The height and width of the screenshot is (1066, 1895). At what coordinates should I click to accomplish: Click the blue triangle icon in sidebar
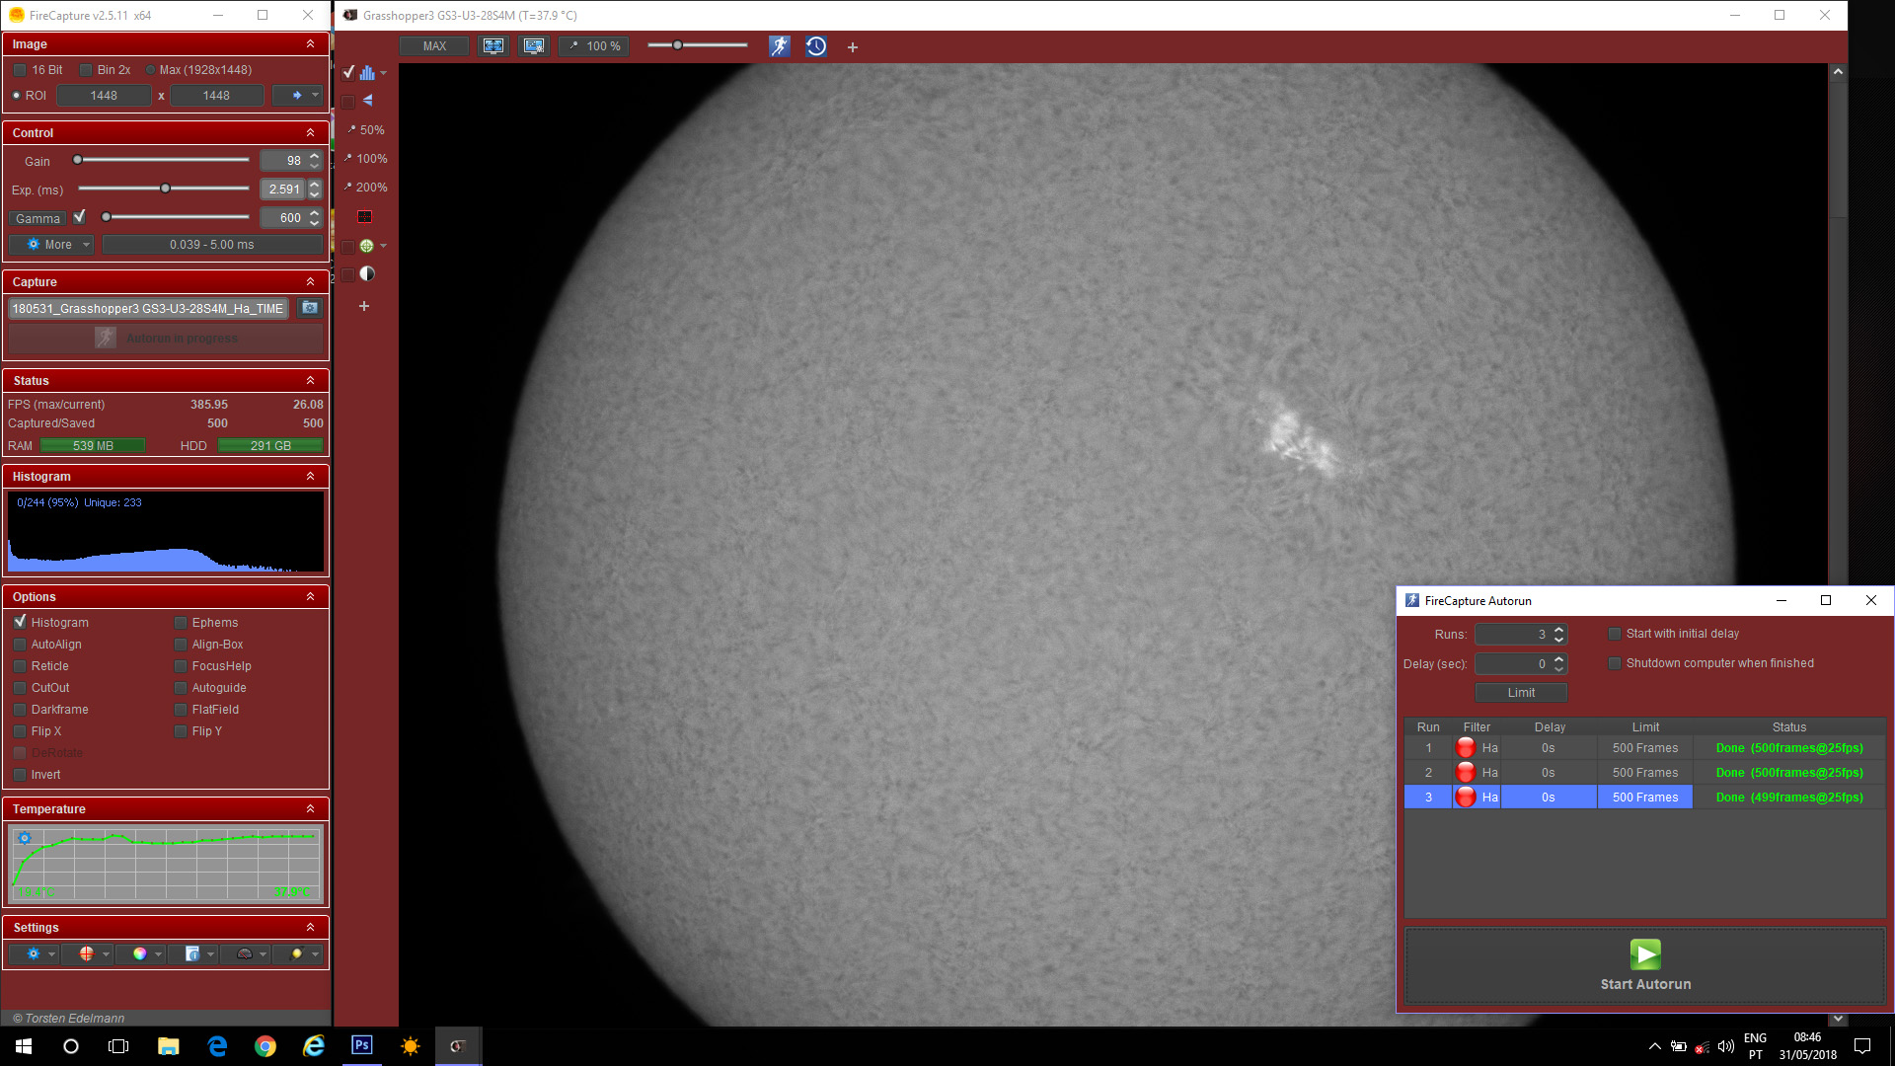tap(367, 101)
